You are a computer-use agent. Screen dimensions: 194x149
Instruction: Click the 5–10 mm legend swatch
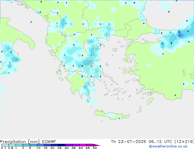tap(33, 145)
